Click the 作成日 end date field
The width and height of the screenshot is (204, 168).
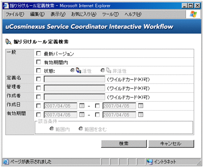pos(119,106)
